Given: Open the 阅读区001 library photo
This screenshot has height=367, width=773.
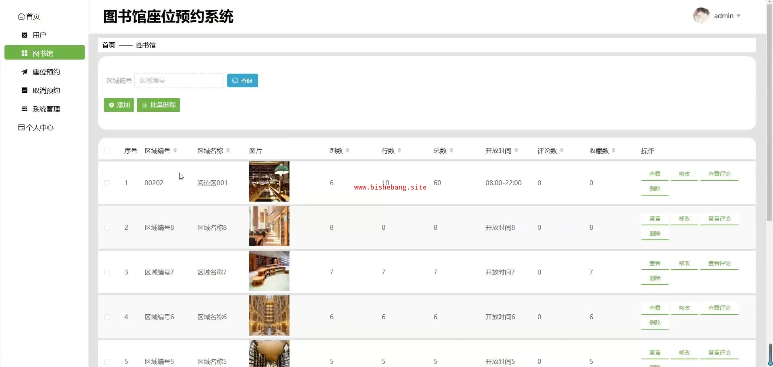Looking at the screenshot, I should click(269, 181).
